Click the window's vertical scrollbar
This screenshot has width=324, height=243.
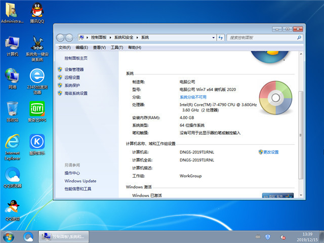[x=301, y=127]
